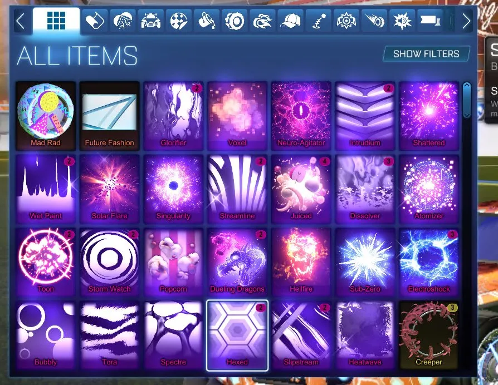Select the decal sticker category icon
The width and height of the screenshot is (498, 385).
click(94, 21)
